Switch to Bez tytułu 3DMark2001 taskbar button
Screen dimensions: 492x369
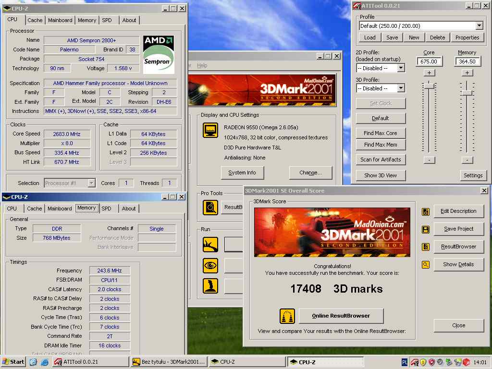169,362
